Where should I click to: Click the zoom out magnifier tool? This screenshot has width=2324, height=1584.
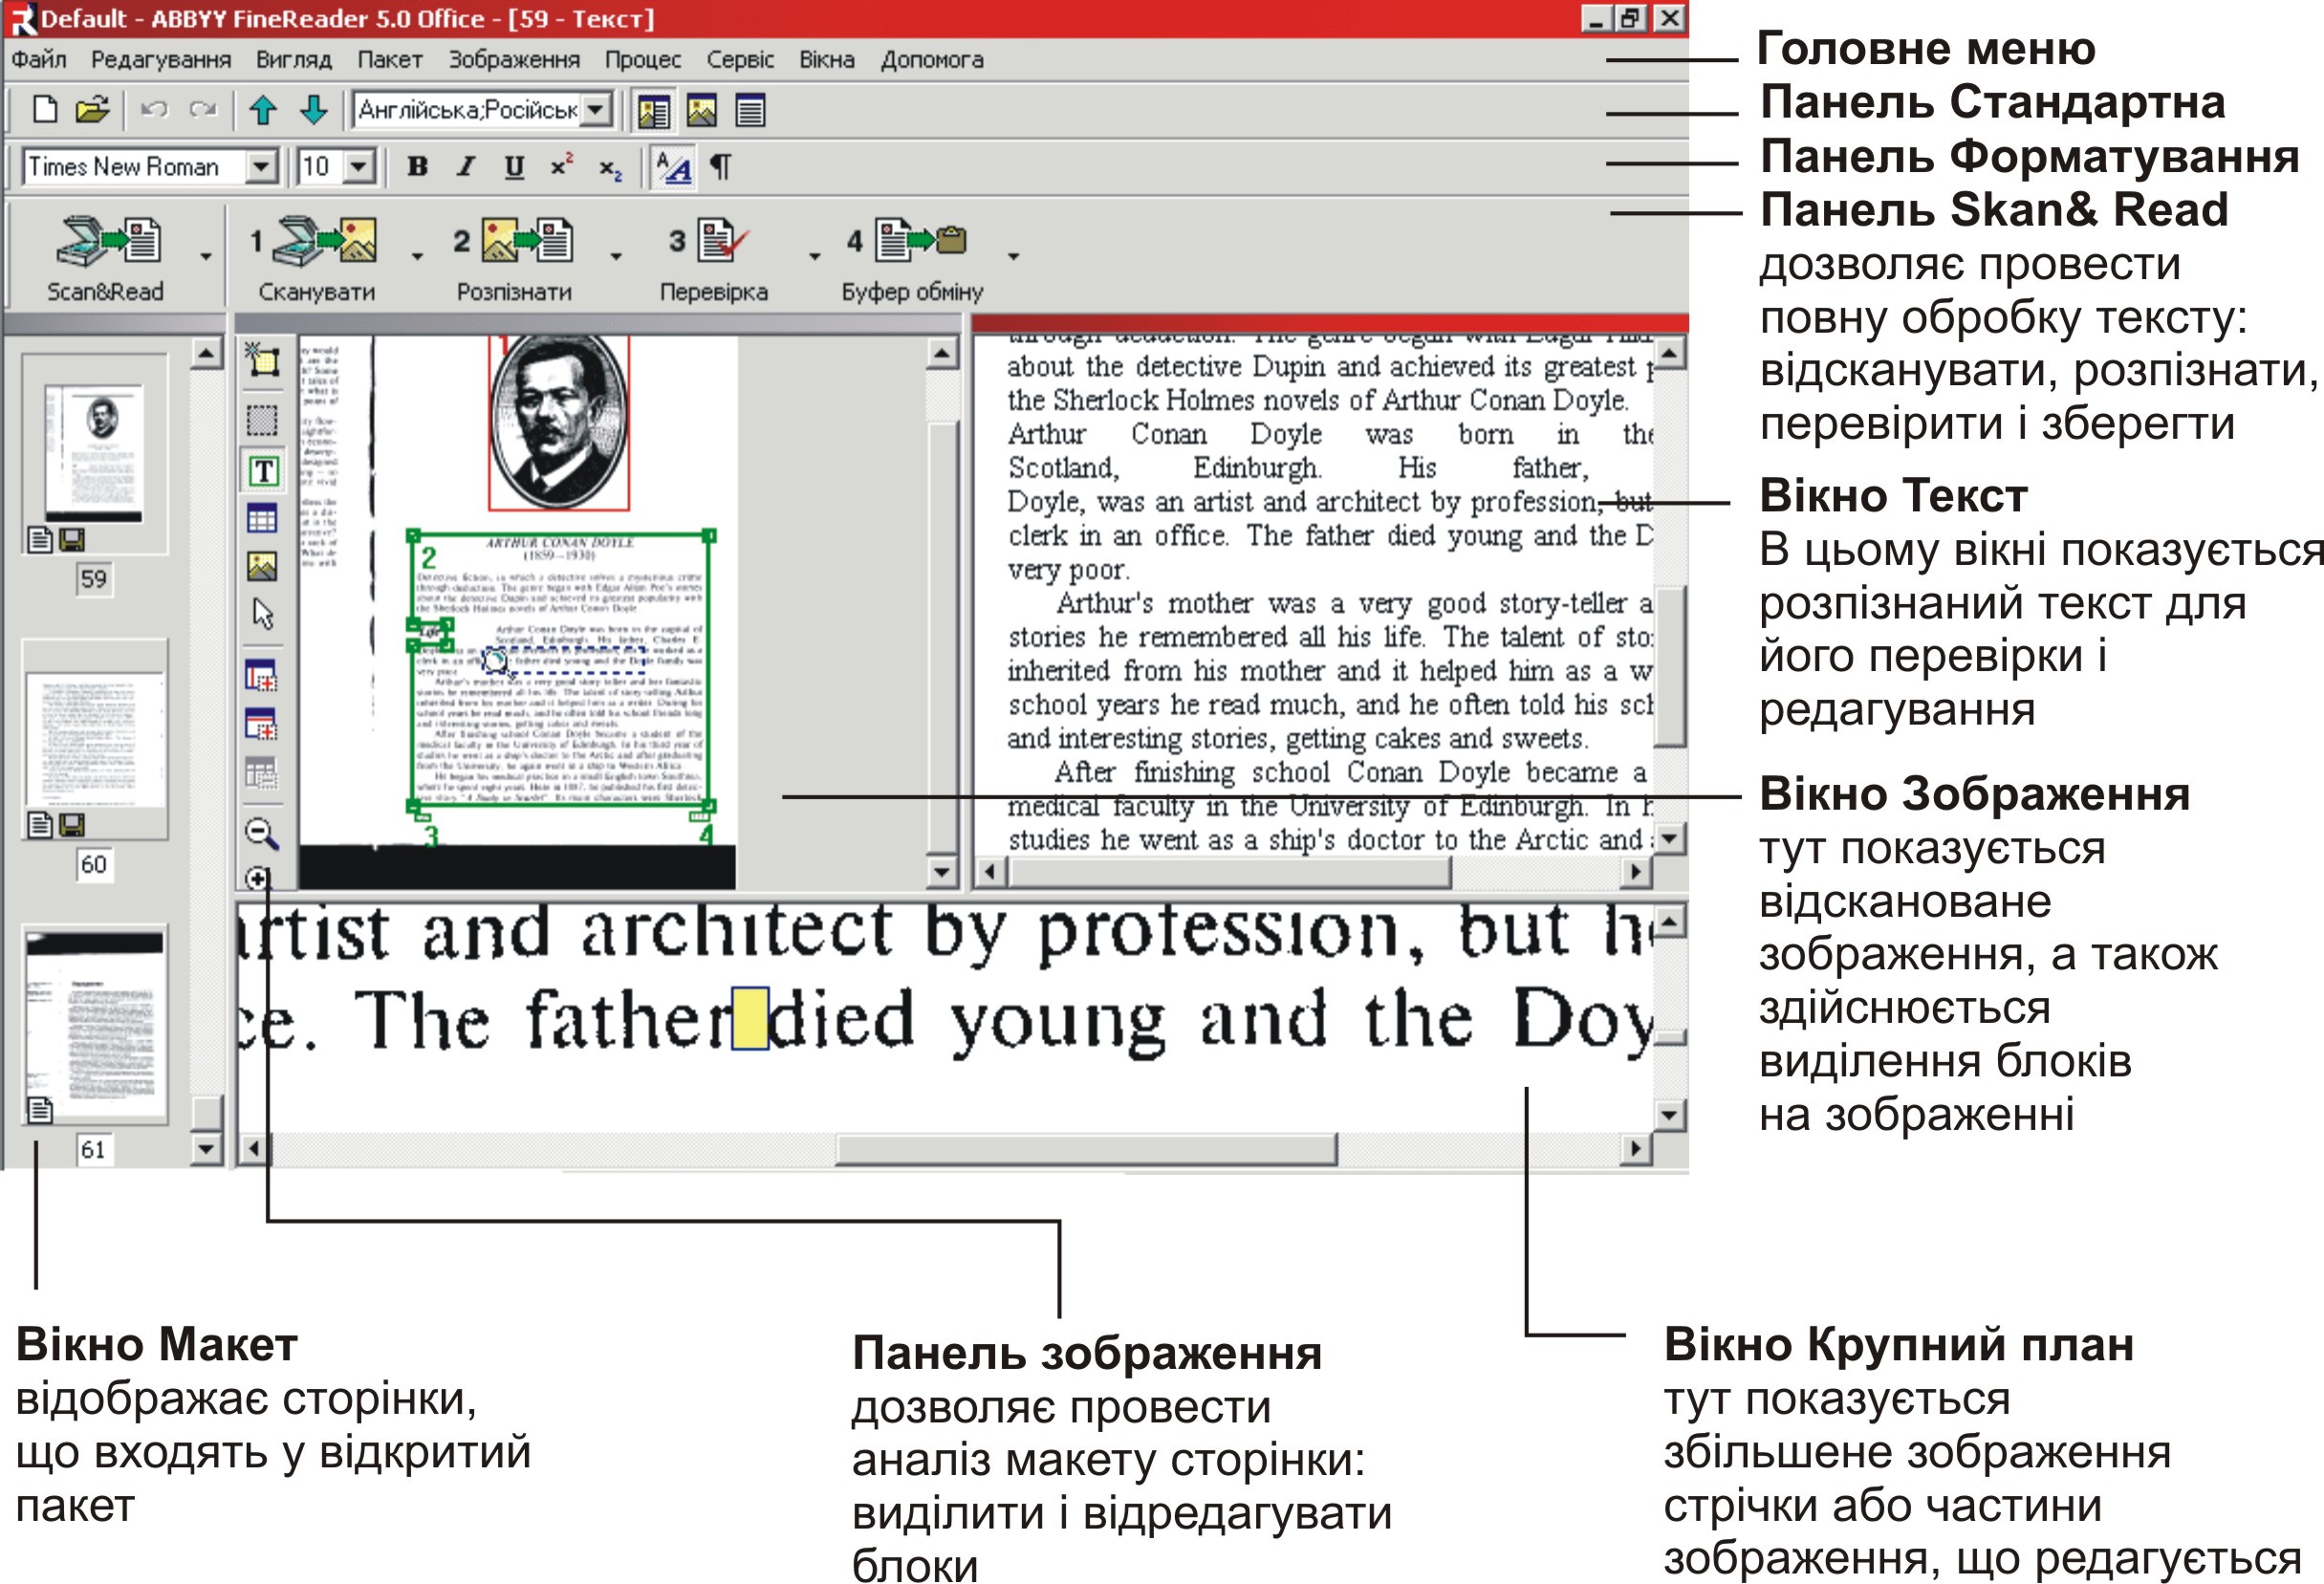click(261, 832)
